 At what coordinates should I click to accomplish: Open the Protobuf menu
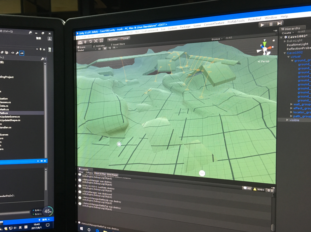pos(254,19)
